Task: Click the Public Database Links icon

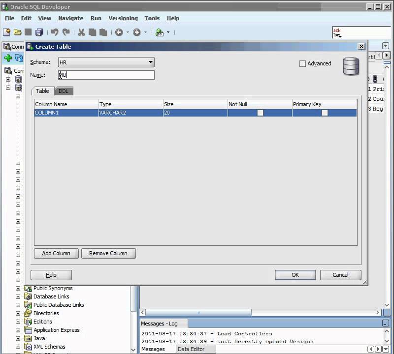Action: [28, 305]
